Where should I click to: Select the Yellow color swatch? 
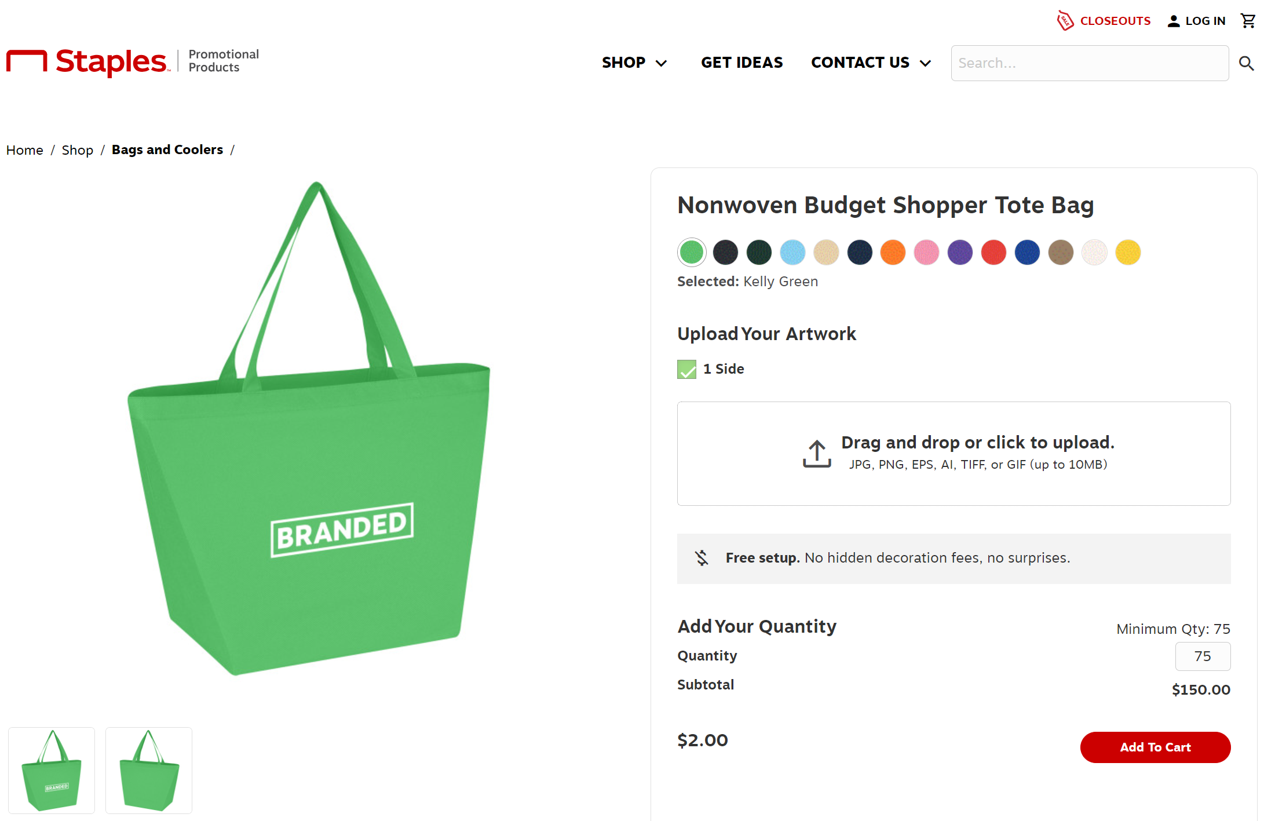point(1128,253)
